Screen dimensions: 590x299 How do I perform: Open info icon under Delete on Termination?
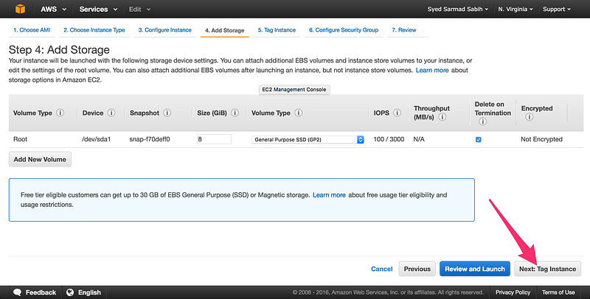coord(483,122)
